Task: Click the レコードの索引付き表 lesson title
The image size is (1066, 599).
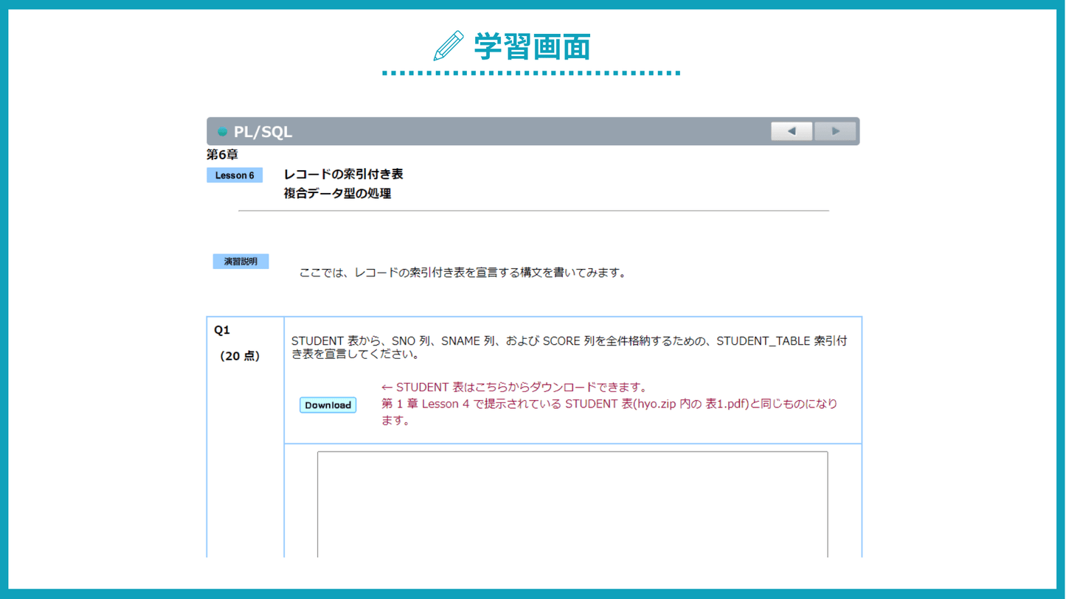Action: (x=343, y=175)
